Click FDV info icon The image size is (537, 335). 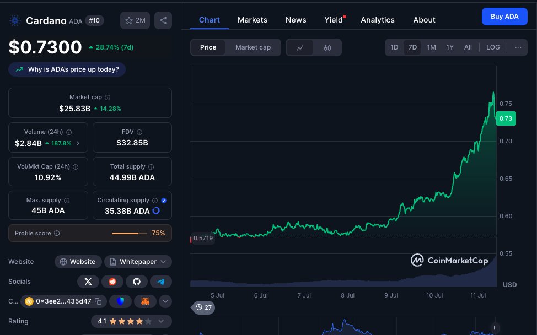click(139, 132)
